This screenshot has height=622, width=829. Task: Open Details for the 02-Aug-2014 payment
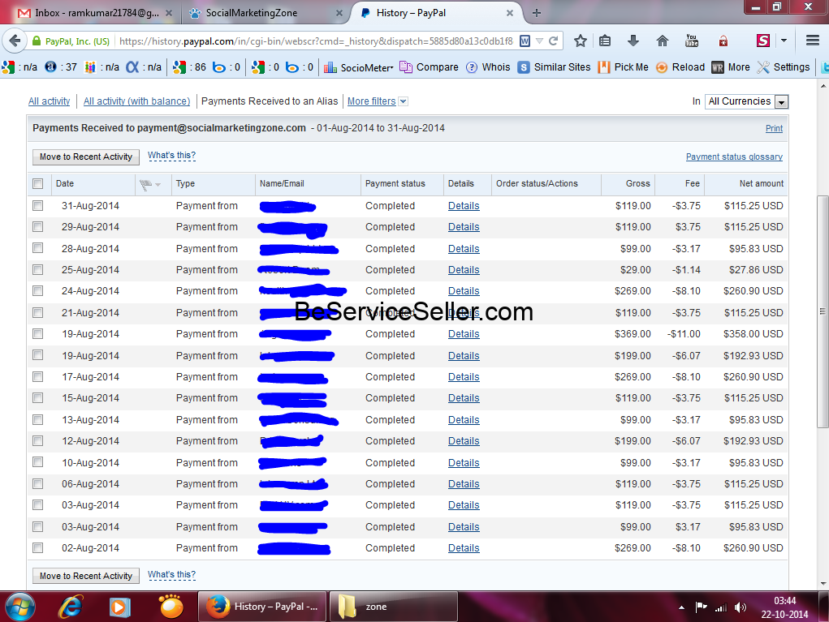(464, 548)
